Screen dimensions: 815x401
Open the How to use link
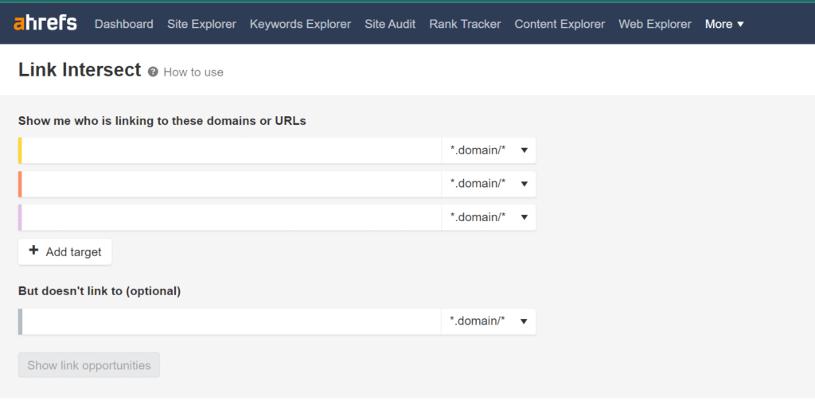tap(193, 72)
